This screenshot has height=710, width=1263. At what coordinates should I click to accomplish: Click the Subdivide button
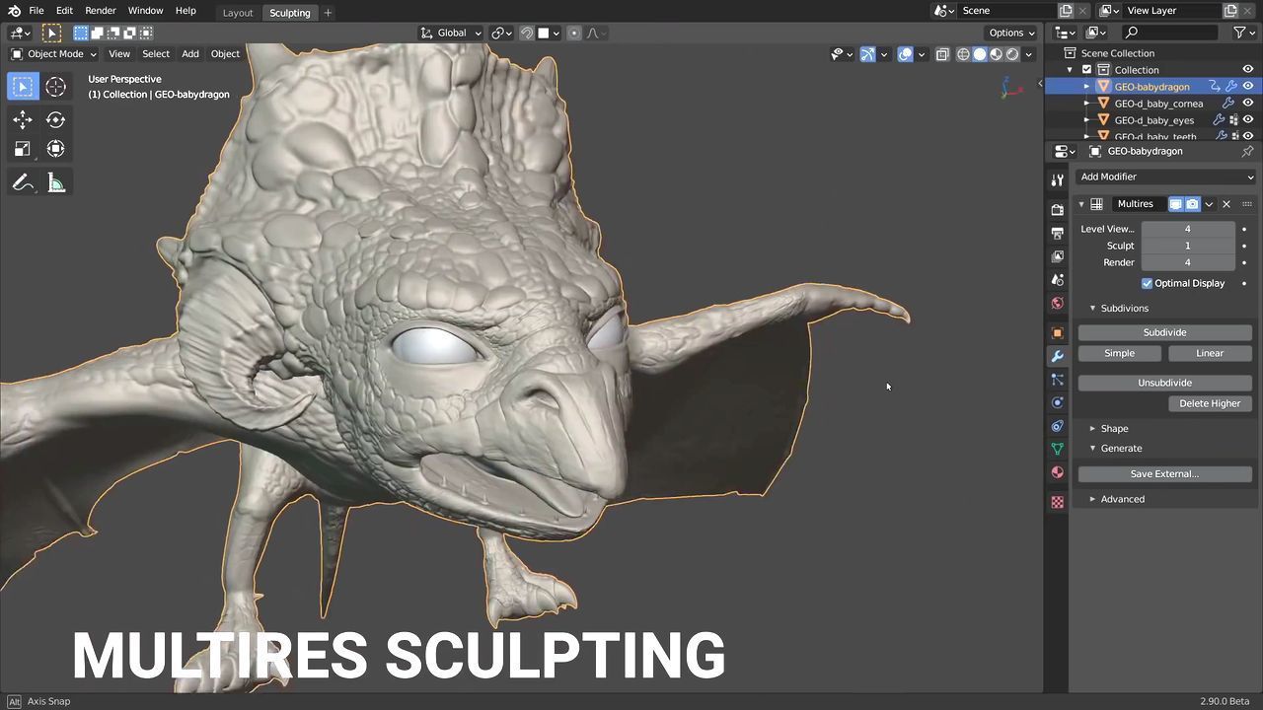click(x=1164, y=332)
